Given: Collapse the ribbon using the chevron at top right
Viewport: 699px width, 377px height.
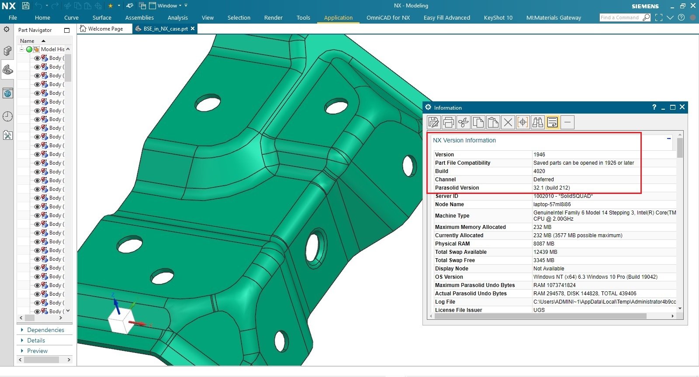Looking at the screenshot, I should click(x=670, y=17).
